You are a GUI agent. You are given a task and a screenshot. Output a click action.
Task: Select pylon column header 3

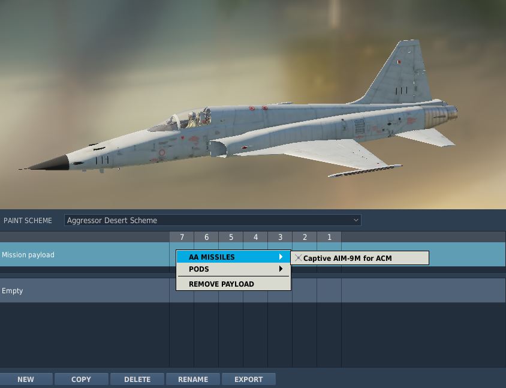pos(280,237)
